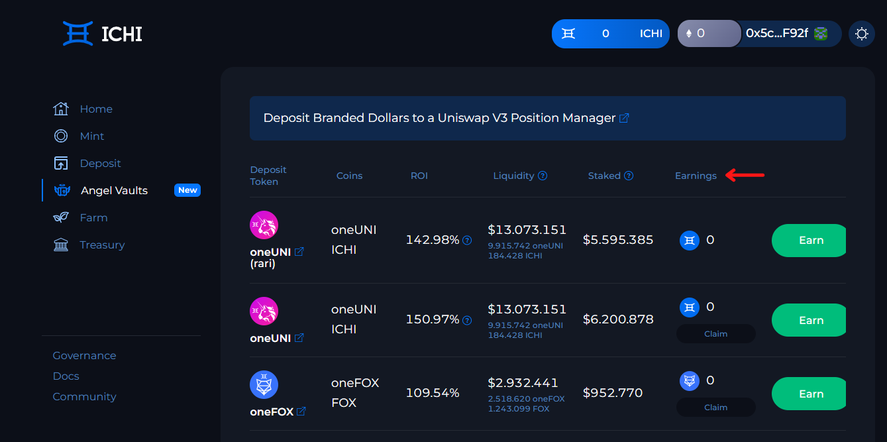Click the $952.770 staked amount

pos(613,393)
